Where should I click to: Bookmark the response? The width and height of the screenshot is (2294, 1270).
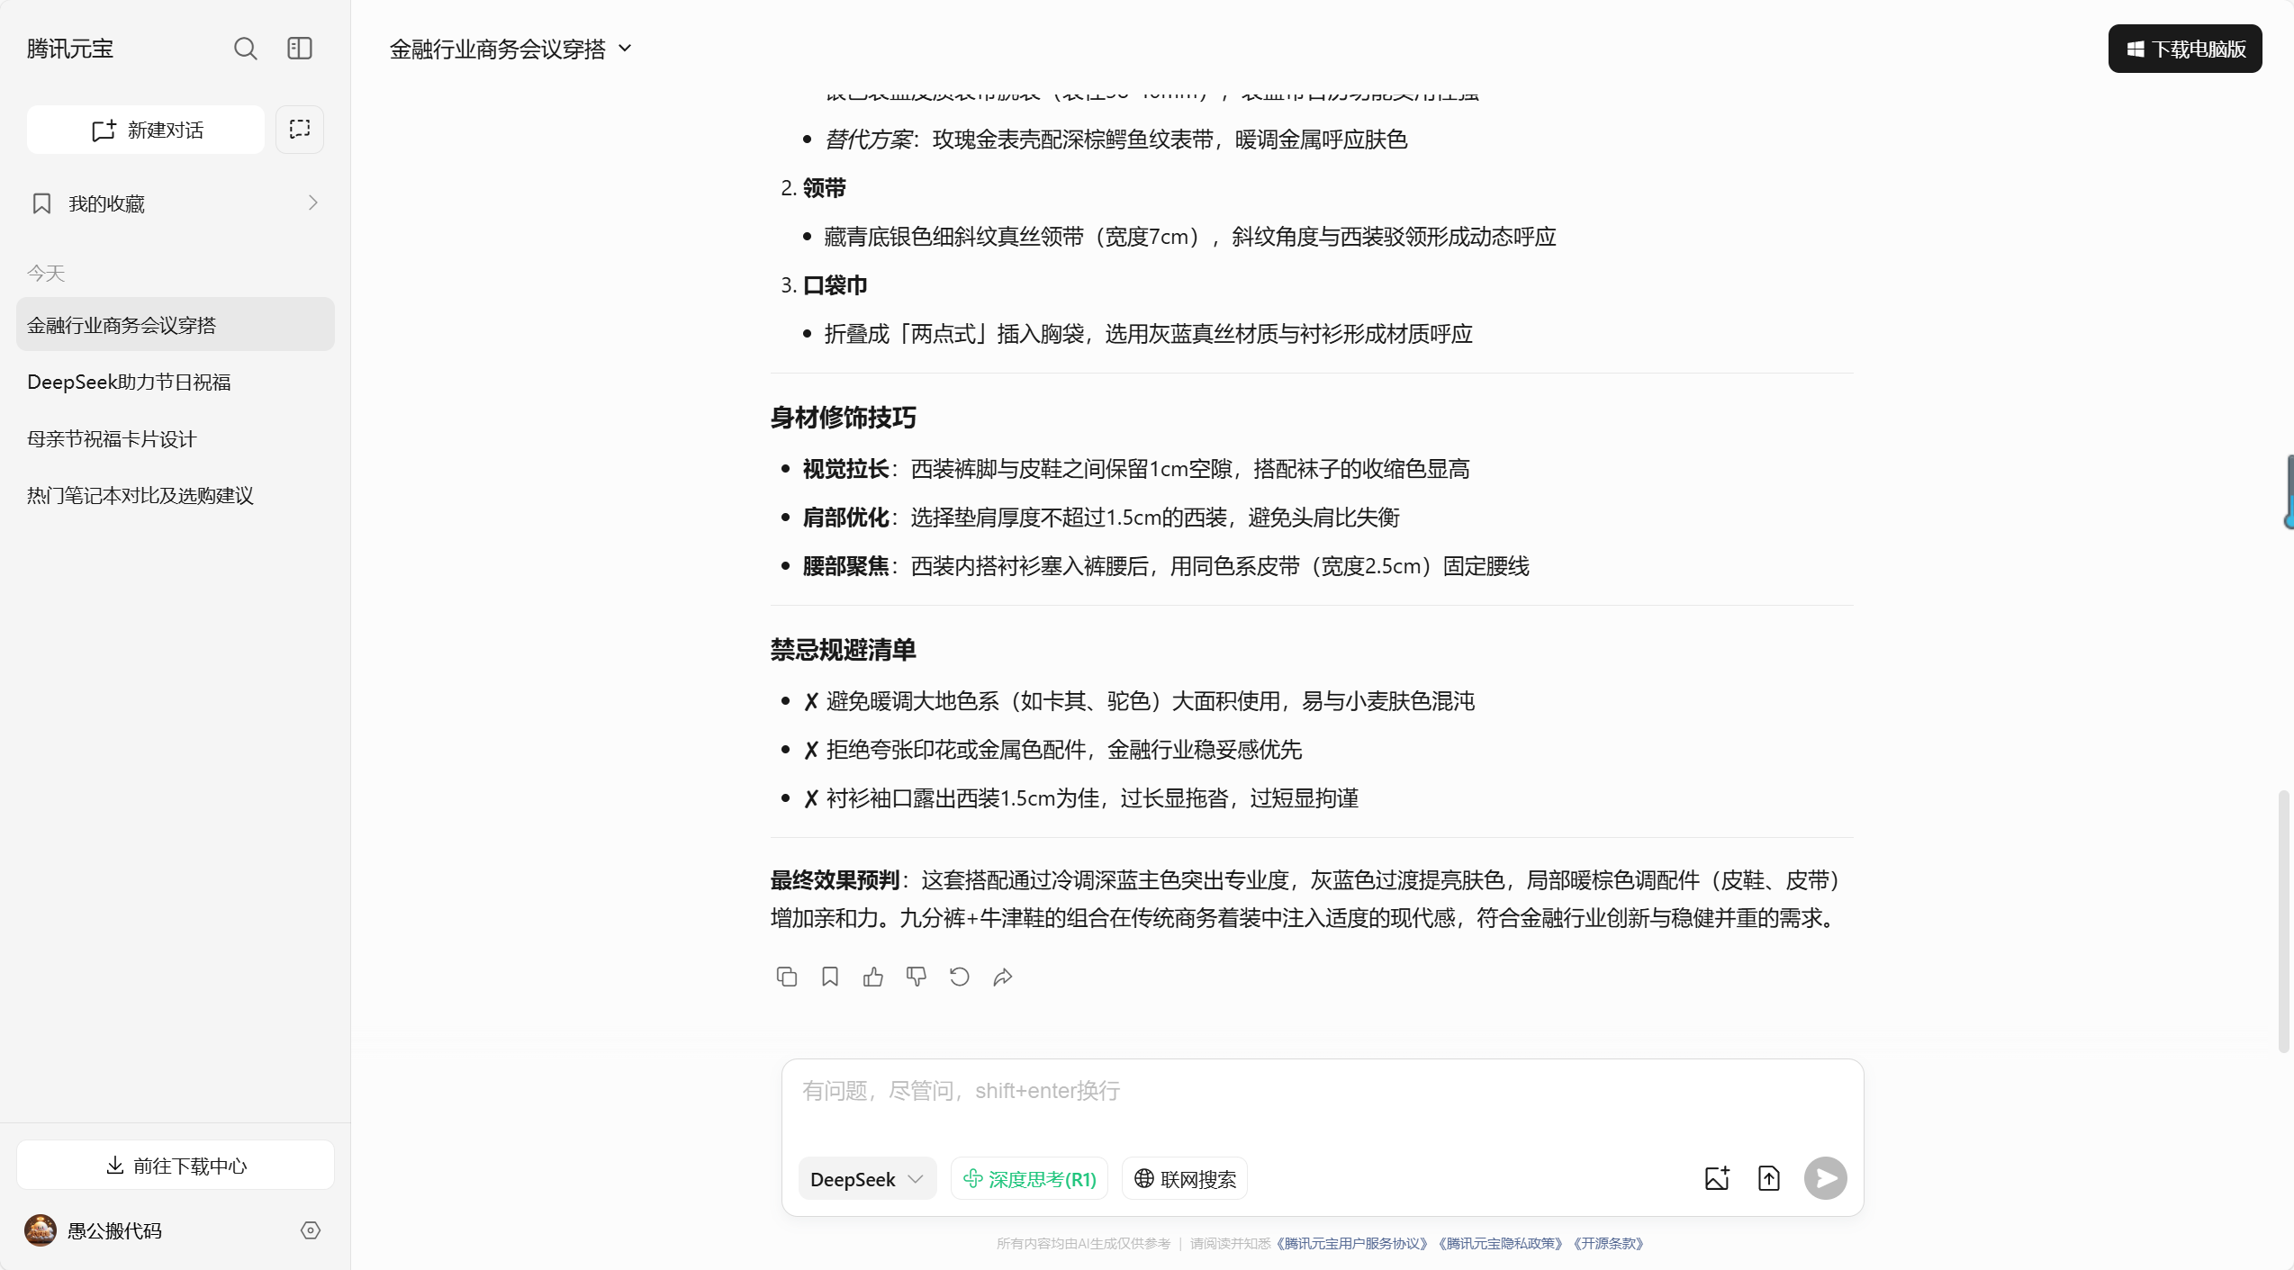click(x=829, y=977)
